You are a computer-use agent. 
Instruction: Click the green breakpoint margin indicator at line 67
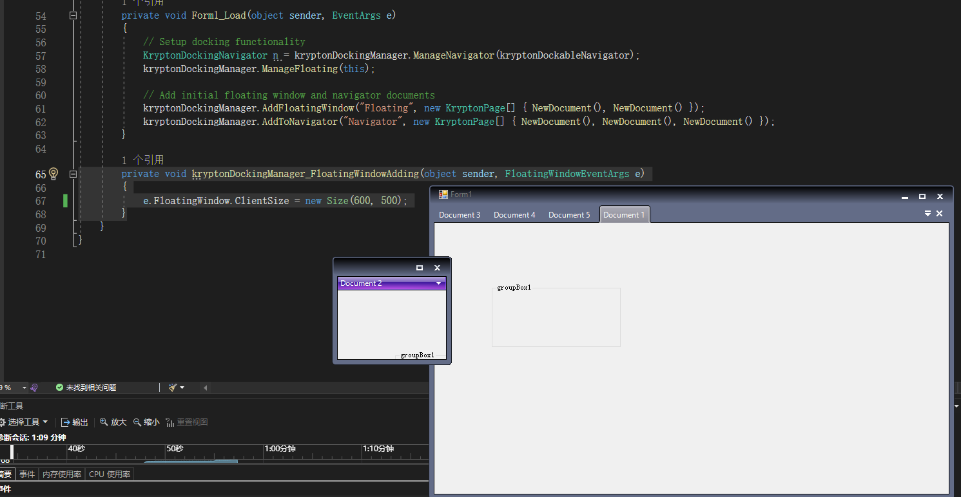(x=65, y=200)
